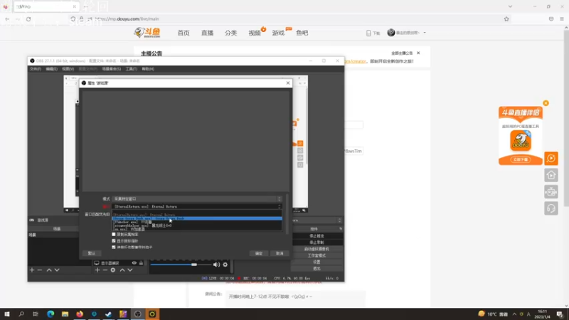Open the 工具(T) menu in OBS

click(132, 69)
